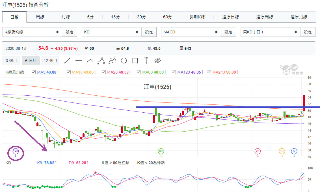
Task: Click 設定 button next to 周KD dropdown
Action: point(308,32)
